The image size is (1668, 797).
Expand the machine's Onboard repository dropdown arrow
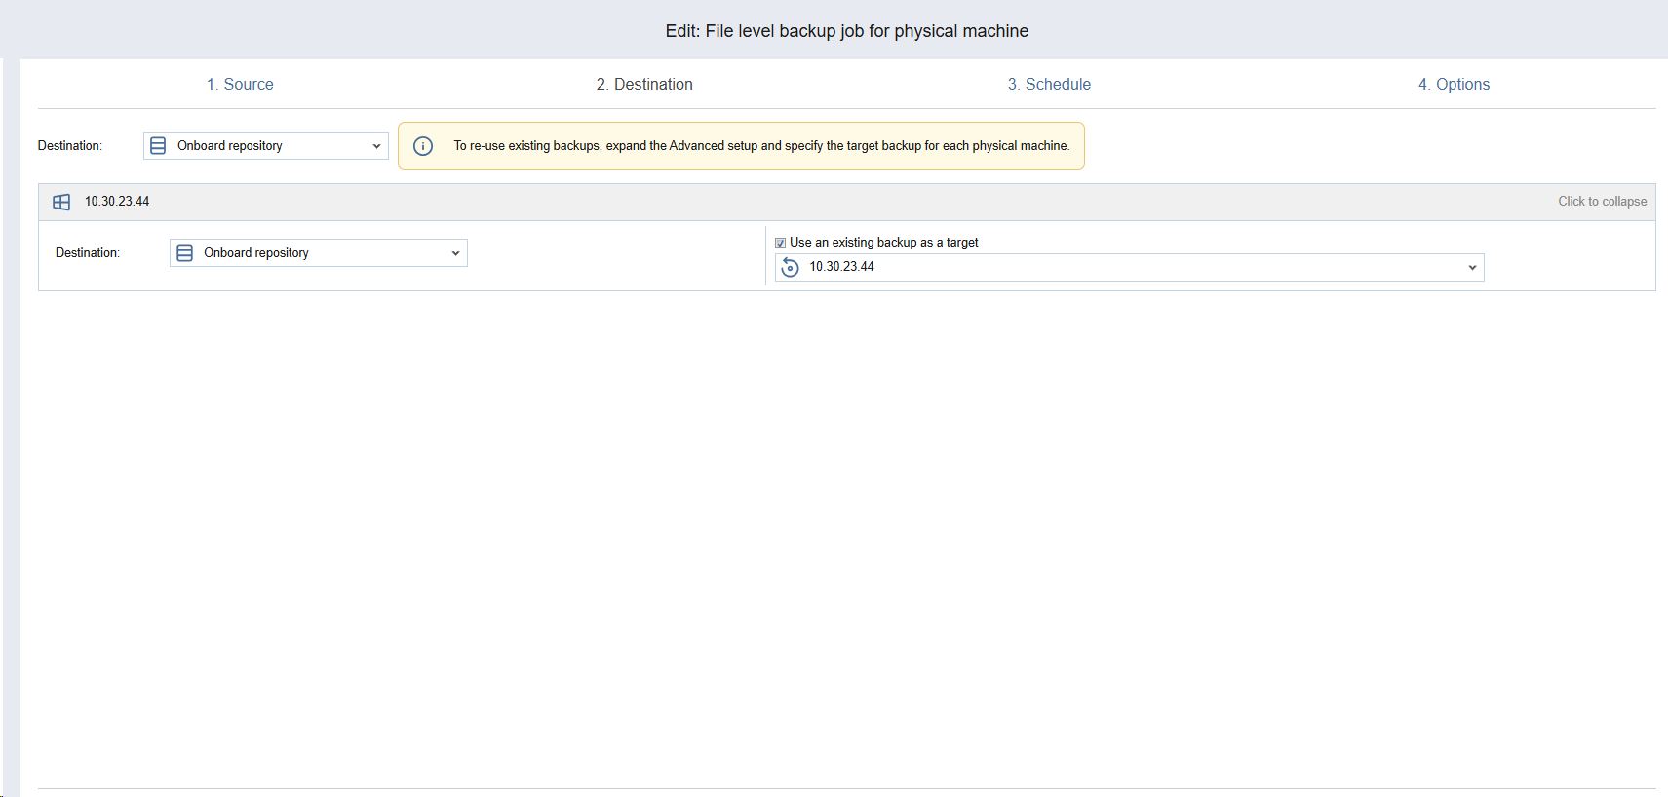click(455, 253)
